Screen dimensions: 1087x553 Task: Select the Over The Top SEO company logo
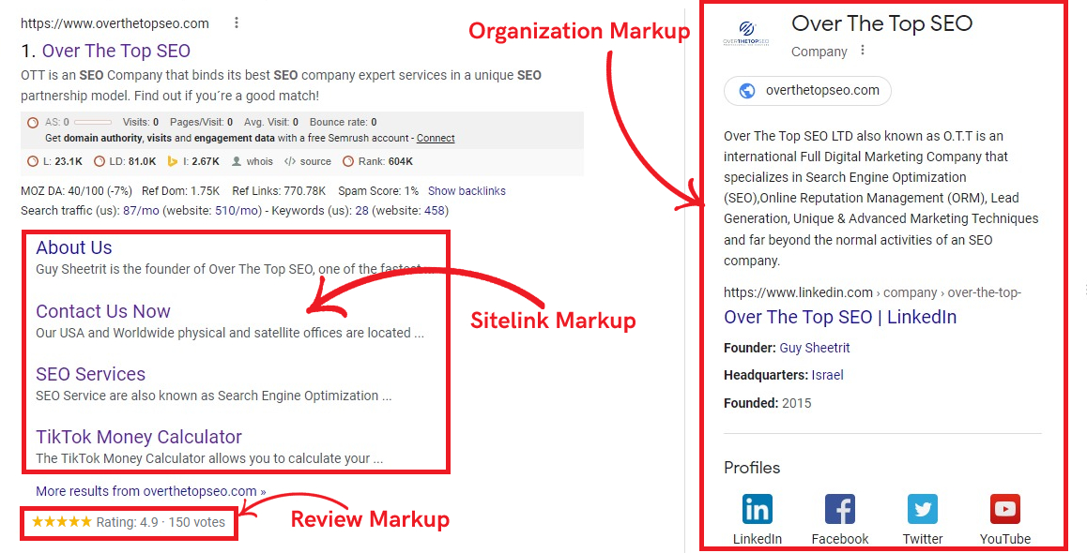click(x=748, y=31)
